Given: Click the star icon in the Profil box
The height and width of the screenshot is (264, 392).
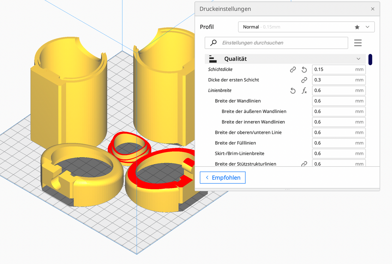Looking at the screenshot, I should 357,27.
